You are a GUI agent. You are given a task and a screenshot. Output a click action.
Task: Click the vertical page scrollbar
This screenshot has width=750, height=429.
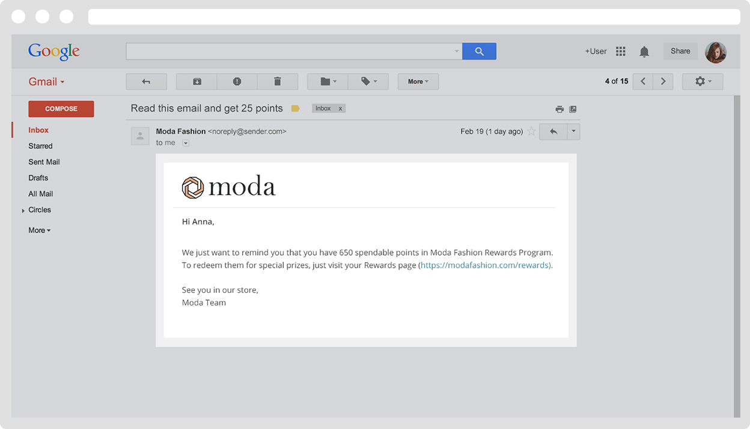[x=737, y=256]
